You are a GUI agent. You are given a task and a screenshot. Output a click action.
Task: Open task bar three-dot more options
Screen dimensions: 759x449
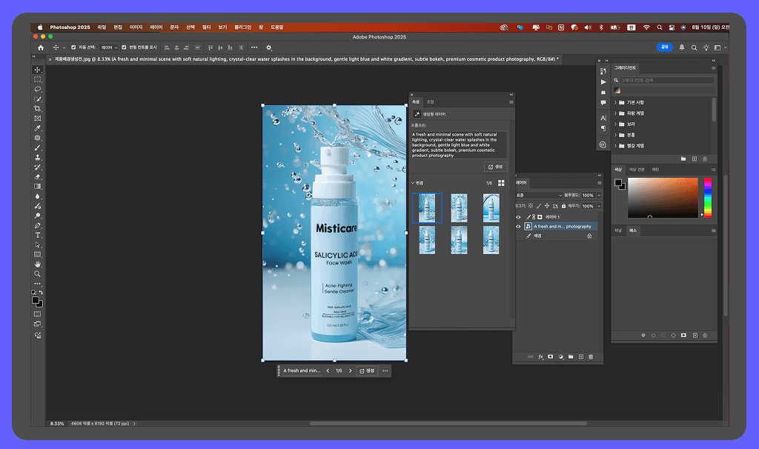pos(385,370)
